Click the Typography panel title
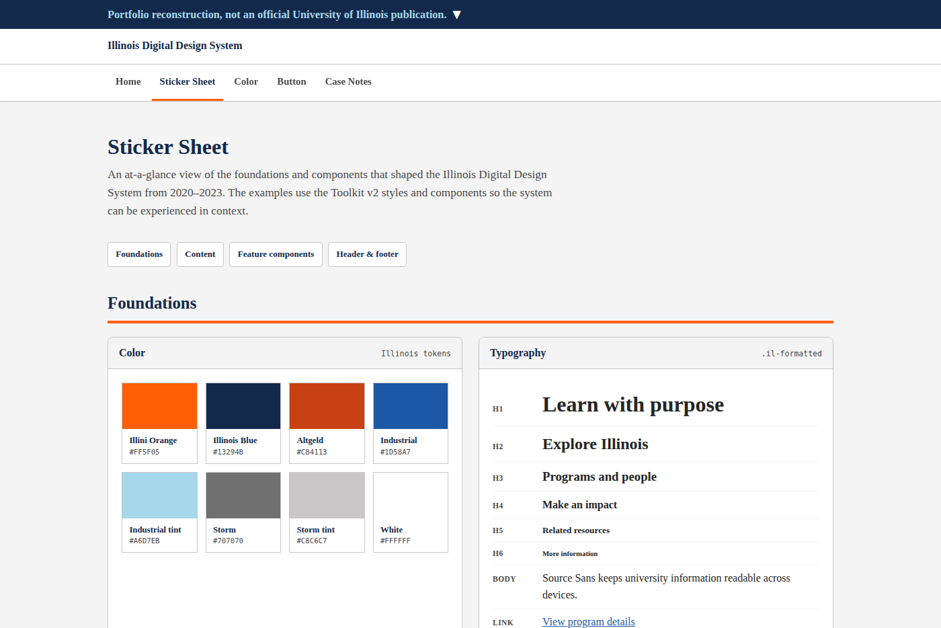Screen dimensions: 941x628 (x=518, y=353)
